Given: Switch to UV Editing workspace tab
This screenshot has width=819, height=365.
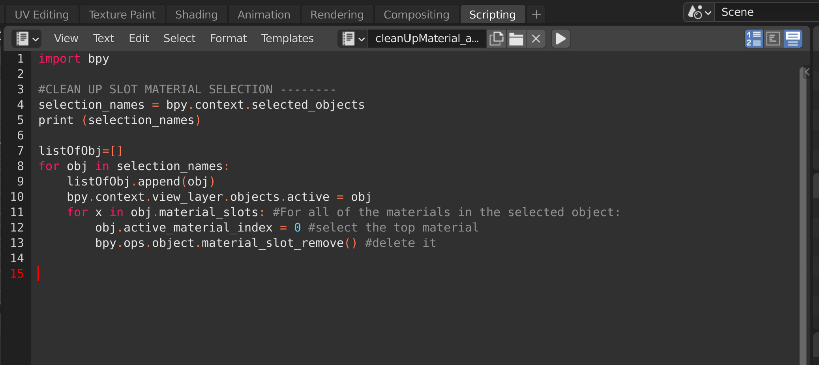Looking at the screenshot, I should click(41, 15).
